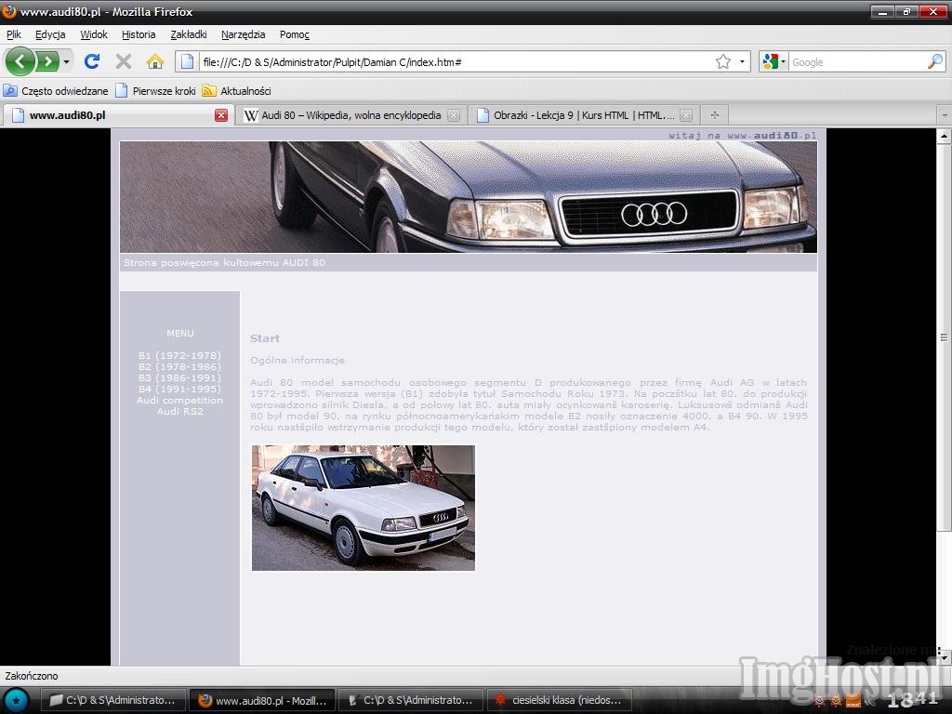Viewport: 952px width, 714px height.
Task: Open the B1 (1972-1978) menu link
Action: pos(179,355)
